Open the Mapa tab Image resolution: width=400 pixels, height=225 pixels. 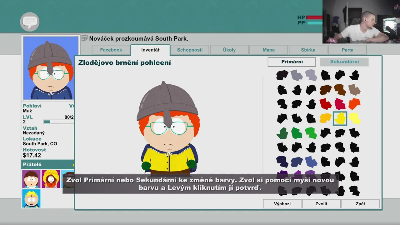pos(269,50)
